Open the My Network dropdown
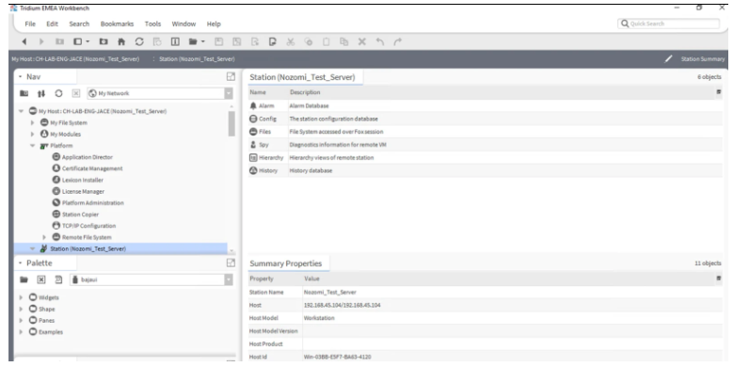The image size is (733, 367). 229,93
